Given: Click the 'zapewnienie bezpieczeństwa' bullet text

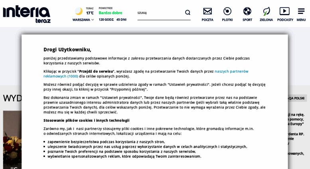Looking at the screenshot, I should [106, 142].
